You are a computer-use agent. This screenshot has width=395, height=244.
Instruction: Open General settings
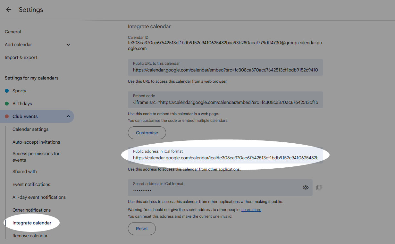(x=13, y=32)
